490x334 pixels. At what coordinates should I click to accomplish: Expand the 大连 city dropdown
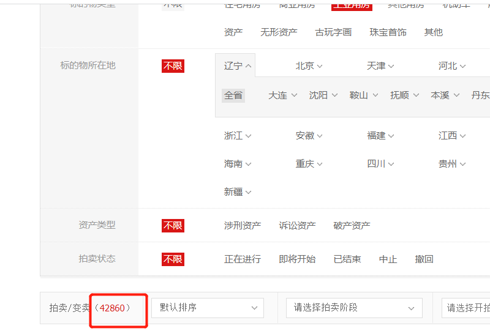click(282, 95)
